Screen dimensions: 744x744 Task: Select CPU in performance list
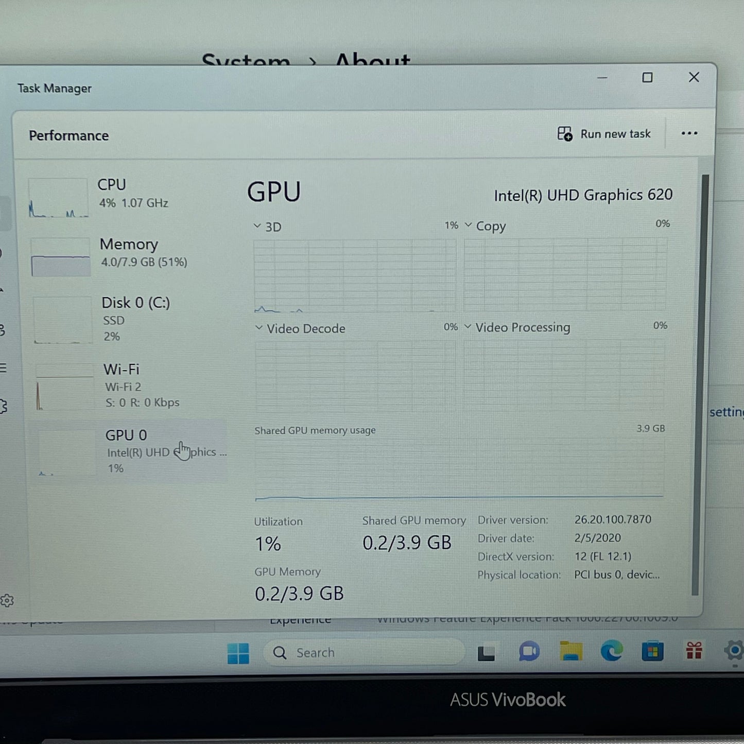pyautogui.click(x=126, y=197)
